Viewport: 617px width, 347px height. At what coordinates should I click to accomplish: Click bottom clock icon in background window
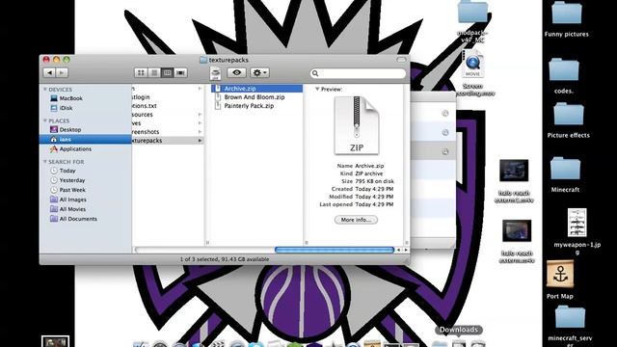[445, 151]
